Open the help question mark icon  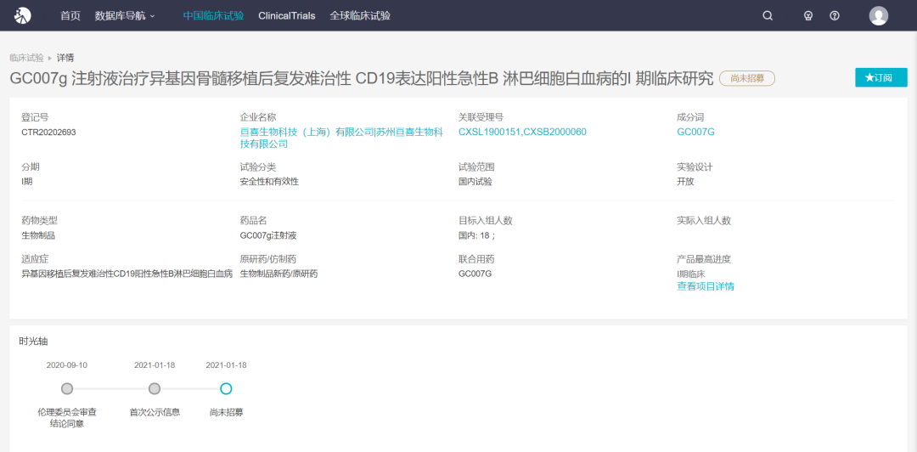tap(835, 16)
